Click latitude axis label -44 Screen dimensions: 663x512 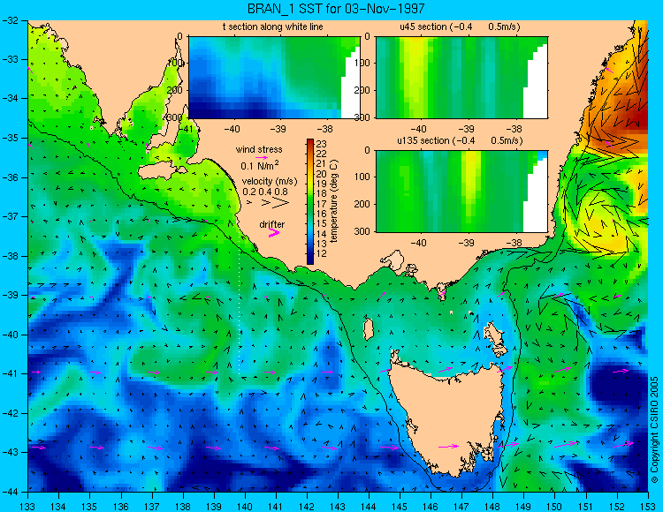[x=10, y=492]
